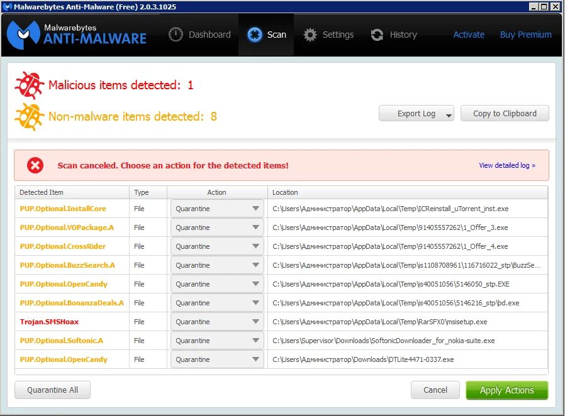The image size is (565, 416).
Task: Click the Activate link
Action: click(x=469, y=35)
